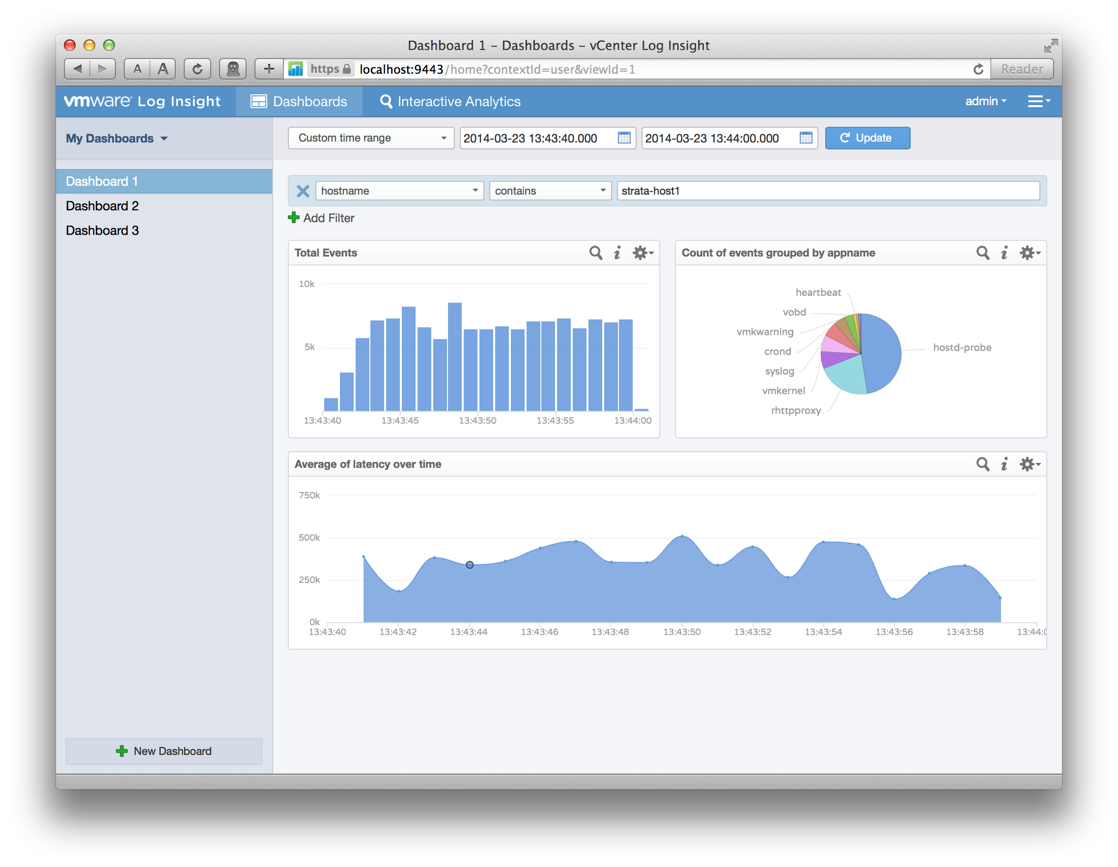1118x867 pixels.
Task: Open gear options for Average of latency chart
Action: (1027, 464)
